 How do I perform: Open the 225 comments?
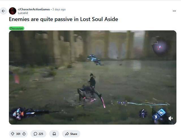[38, 134]
